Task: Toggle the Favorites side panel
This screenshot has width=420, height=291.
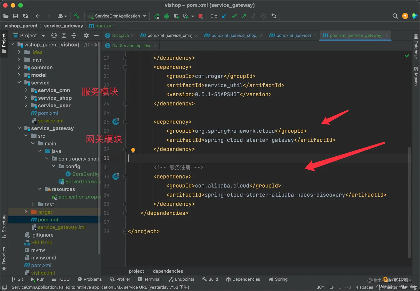Action: [4, 259]
